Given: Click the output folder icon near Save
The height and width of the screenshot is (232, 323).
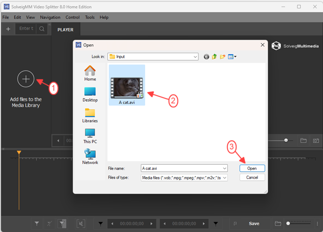Looking at the screenshot, I should click(x=278, y=224).
